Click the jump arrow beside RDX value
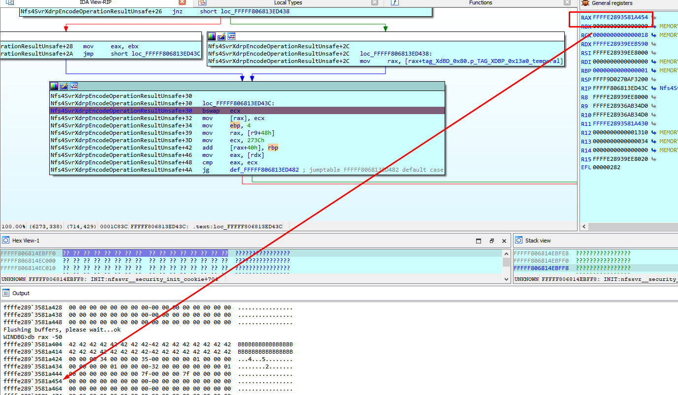The image size is (678, 395). [x=654, y=44]
